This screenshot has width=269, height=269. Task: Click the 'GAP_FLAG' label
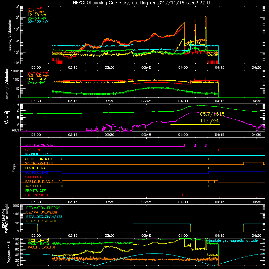coord(33,150)
